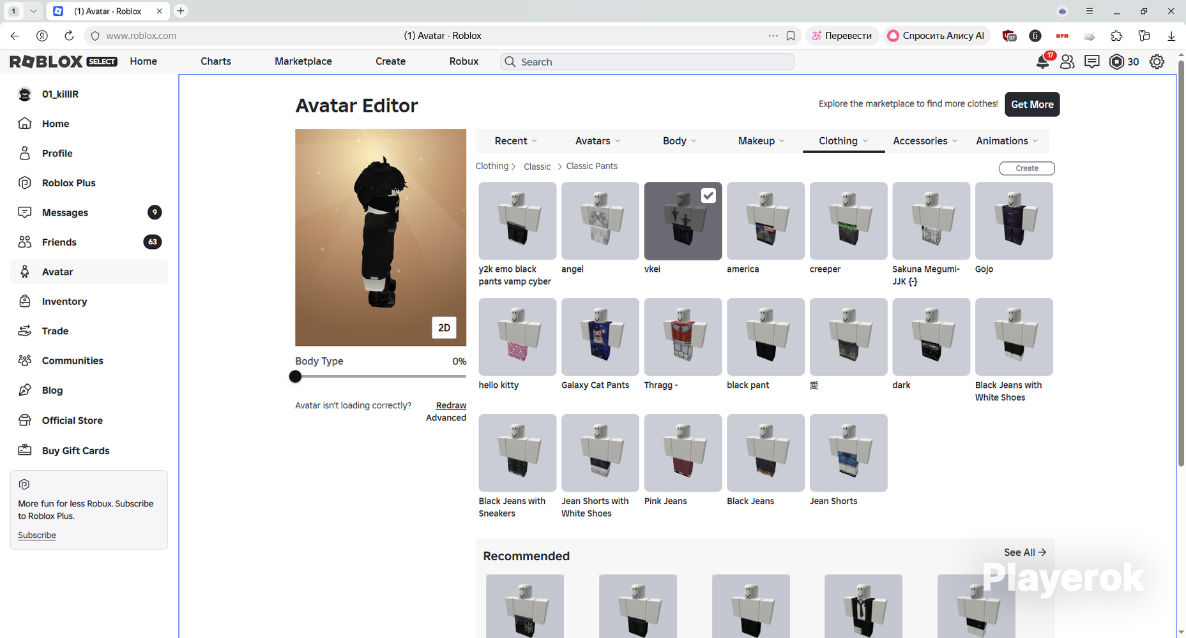The height and width of the screenshot is (638, 1186).
Task: Open the friends icon in the top bar
Action: click(1067, 61)
